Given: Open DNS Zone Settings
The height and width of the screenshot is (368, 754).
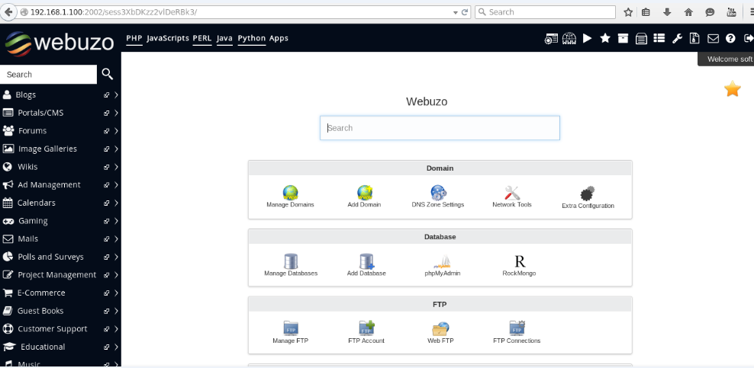Looking at the screenshot, I should 438,193.
